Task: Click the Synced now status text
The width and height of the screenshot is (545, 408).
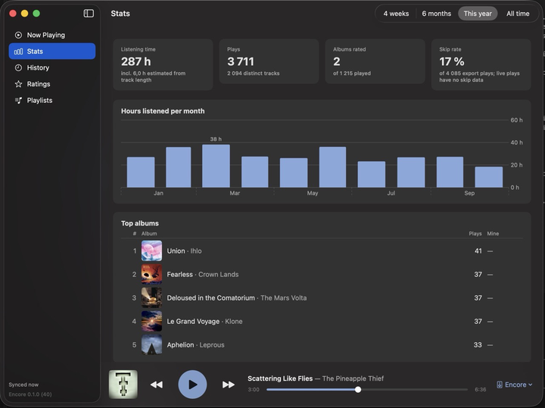Action: click(23, 385)
